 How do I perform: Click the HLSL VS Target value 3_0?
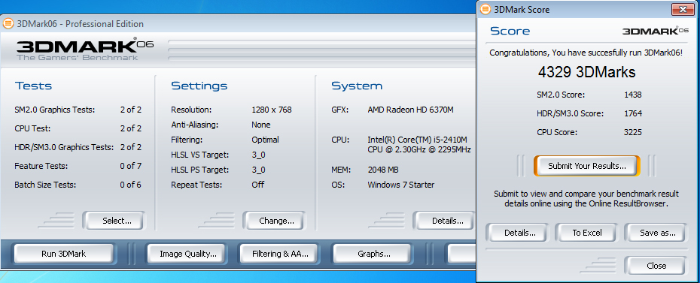coord(258,155)
